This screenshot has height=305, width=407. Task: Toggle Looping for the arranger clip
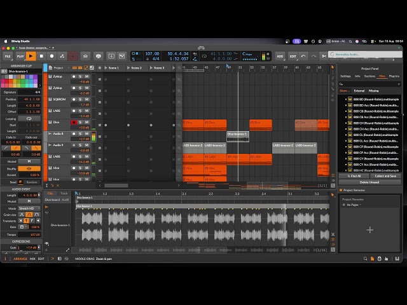29,119
